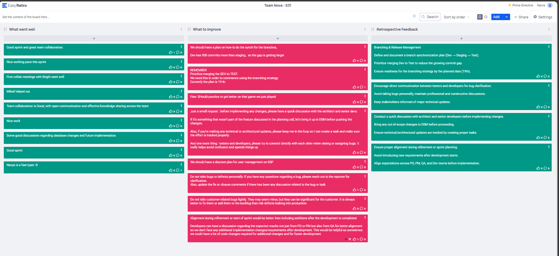Expand the Add button dropdown arrow

507,17
